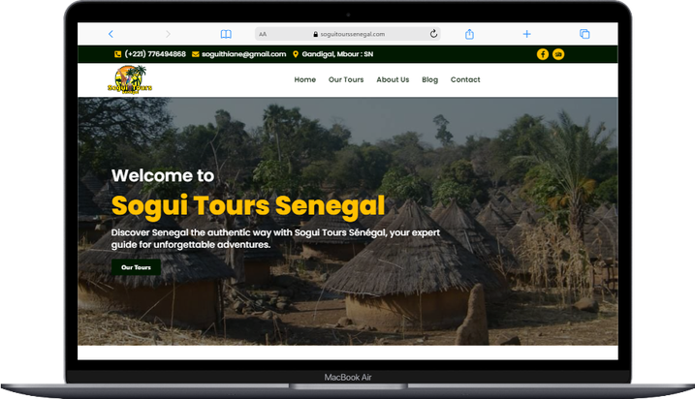
Task: Reload the page with the refresh icon
Action: tap(433, 34)
